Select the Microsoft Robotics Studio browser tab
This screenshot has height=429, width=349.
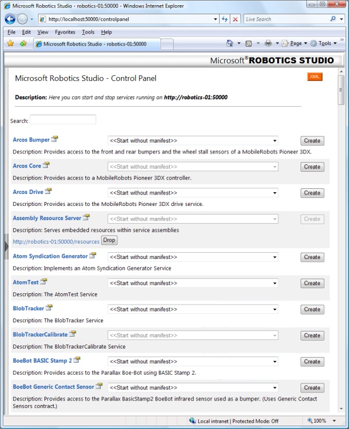(x=97, y=44)
